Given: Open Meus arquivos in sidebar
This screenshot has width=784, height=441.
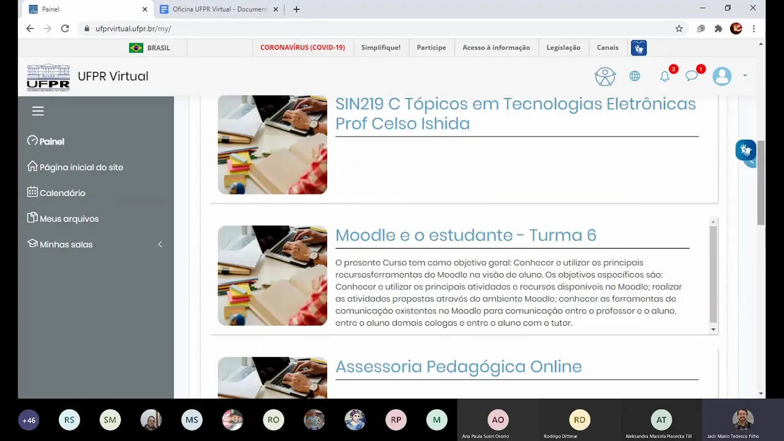Looking at the screenshot, I should [x=63, y=218].
